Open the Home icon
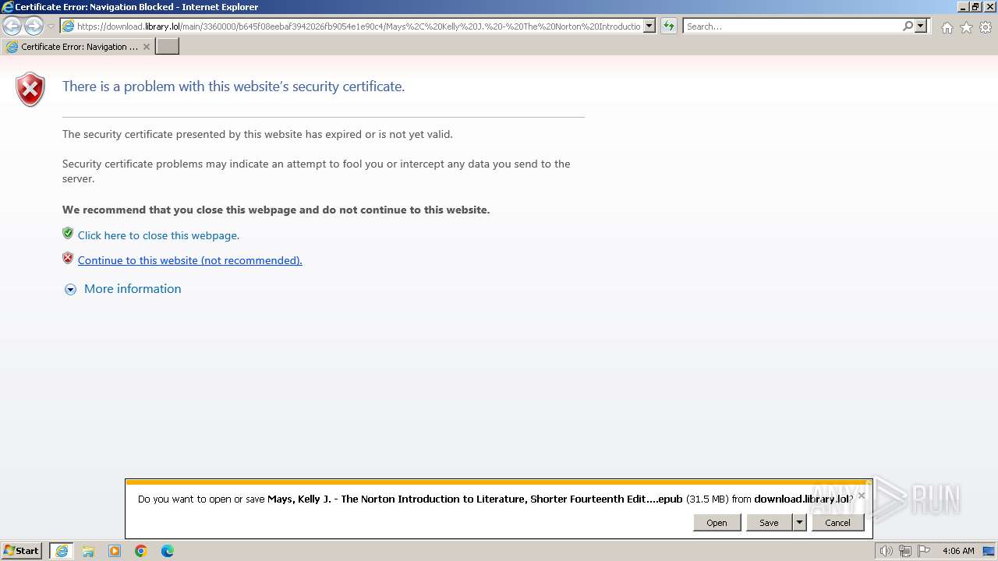 point(947,27)
